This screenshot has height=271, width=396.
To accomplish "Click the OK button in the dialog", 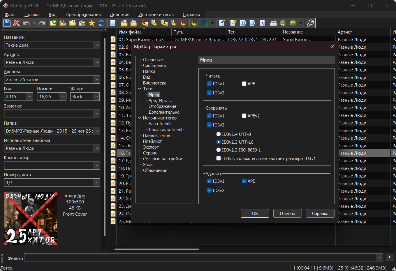I will [255, 213].
